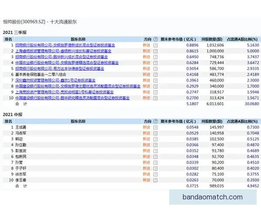This screenshot has height=209, width=261.
Task: Select the total shares 989,035
Action: pos(217,186)
